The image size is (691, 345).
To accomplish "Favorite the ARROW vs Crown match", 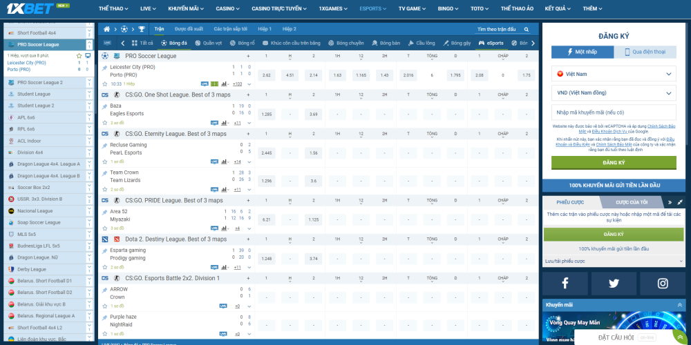I will [105, 306].
